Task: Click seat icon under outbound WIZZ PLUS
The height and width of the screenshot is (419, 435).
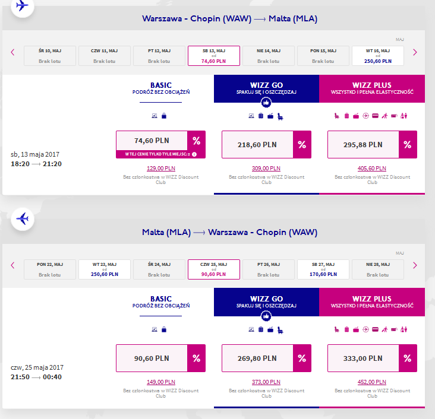Action: 337,116
